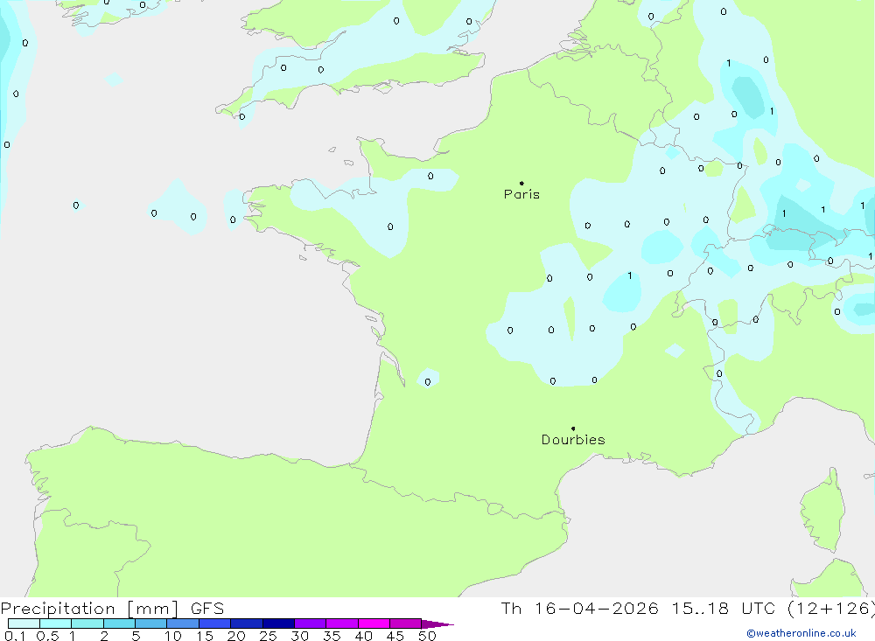
Task: Pick the purple 30–35 legend swatch
Action: point(310,624)
